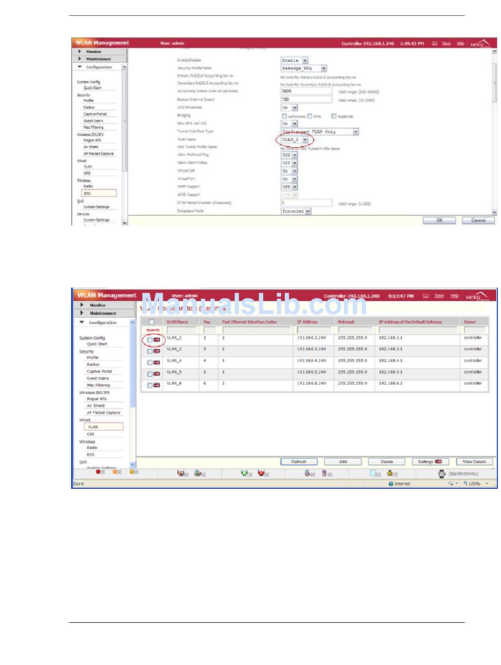This screenshot has height=665, width=501.
Task: Open the Enable/Disable dropdown
Action: tap(294, 61)
